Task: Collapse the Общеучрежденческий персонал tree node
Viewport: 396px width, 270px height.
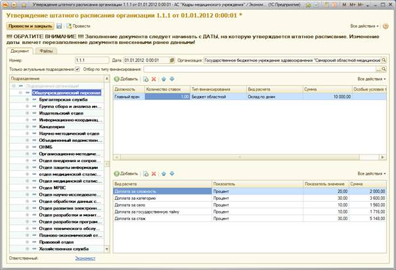Action: tap(20, 93)
